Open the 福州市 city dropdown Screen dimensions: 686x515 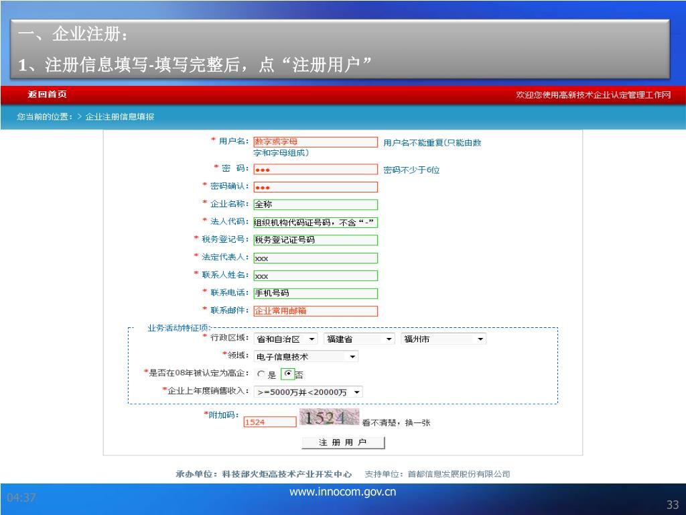(x=443, y=339)
